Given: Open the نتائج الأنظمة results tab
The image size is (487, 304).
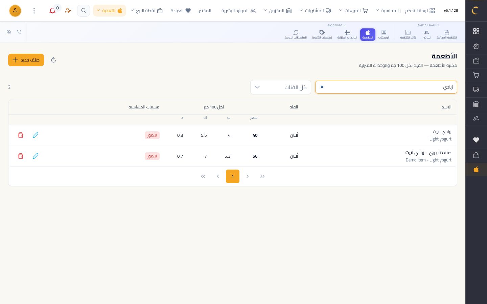Looking at the screenshot, I should (x=408, y=34).
